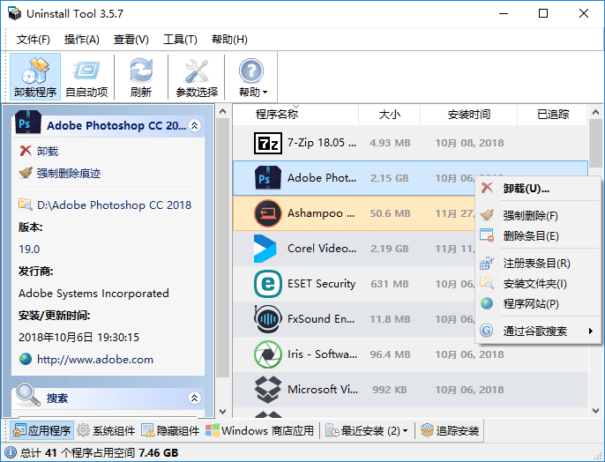Sort by 大小 column header
Viewport: 605px width, 462px height.
[x=389, y=115]
